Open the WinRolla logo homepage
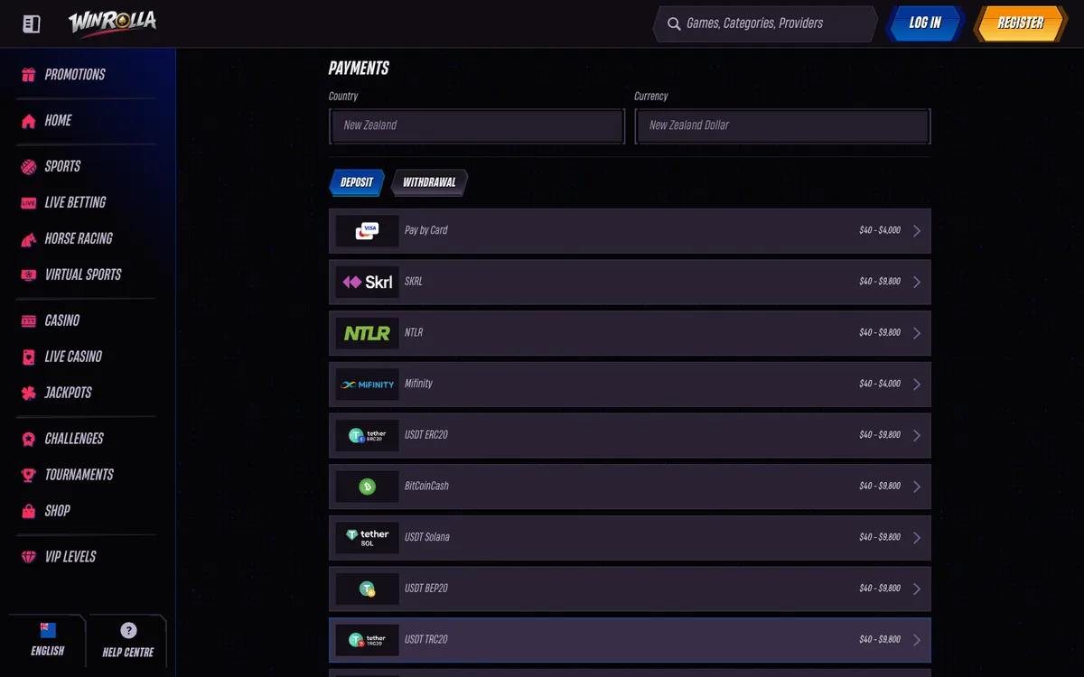The image size is (1084, 677). point(112,23)
